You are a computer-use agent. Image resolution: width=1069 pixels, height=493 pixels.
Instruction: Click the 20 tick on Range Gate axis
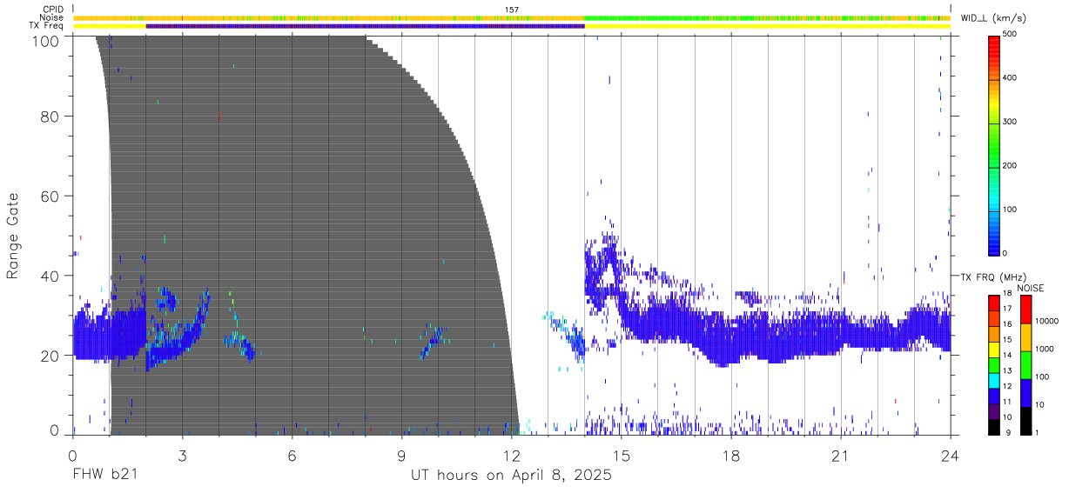tap(51, 356)
